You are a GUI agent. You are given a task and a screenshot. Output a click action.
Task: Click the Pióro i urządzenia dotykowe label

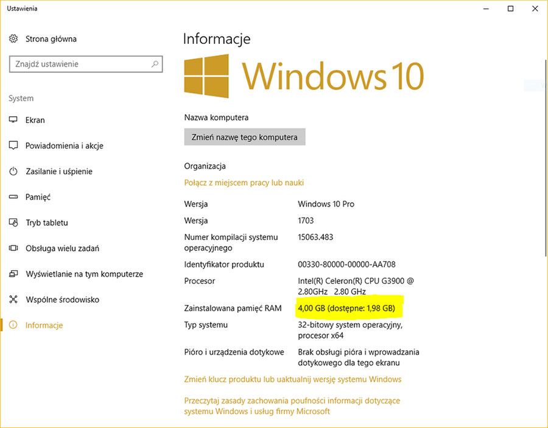234,352
